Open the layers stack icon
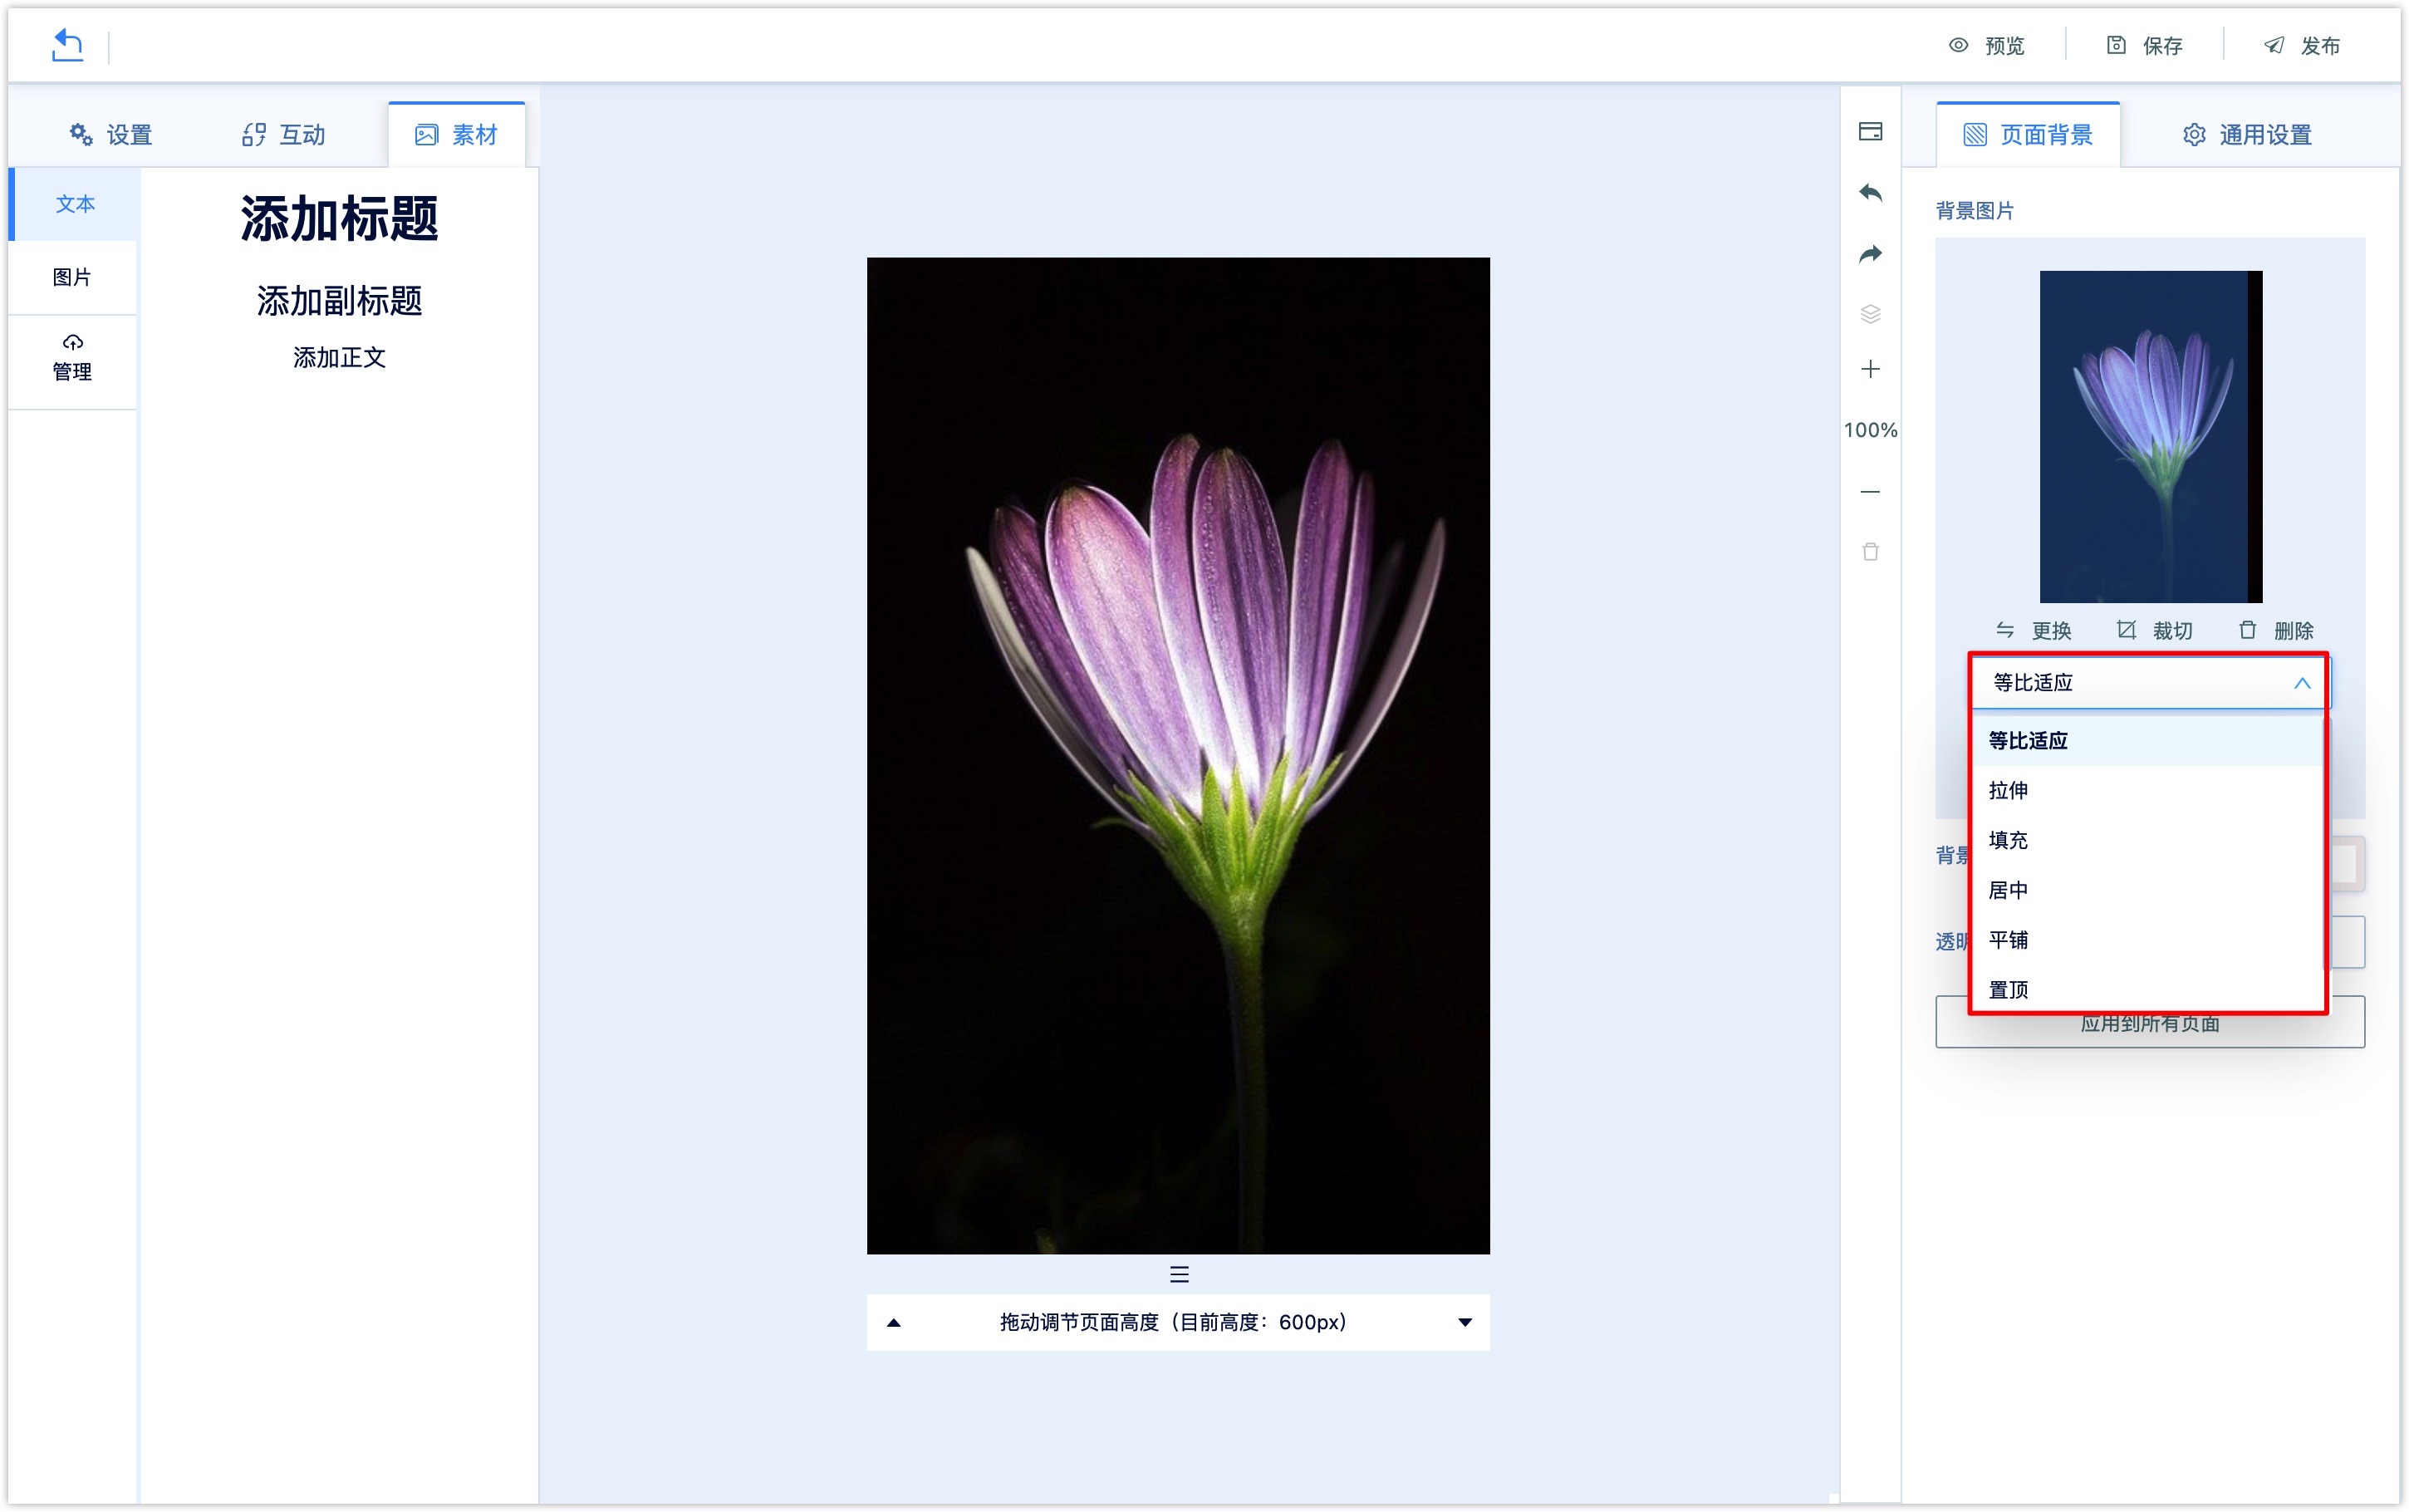2409x1512 pixels. coord(1870,314)
